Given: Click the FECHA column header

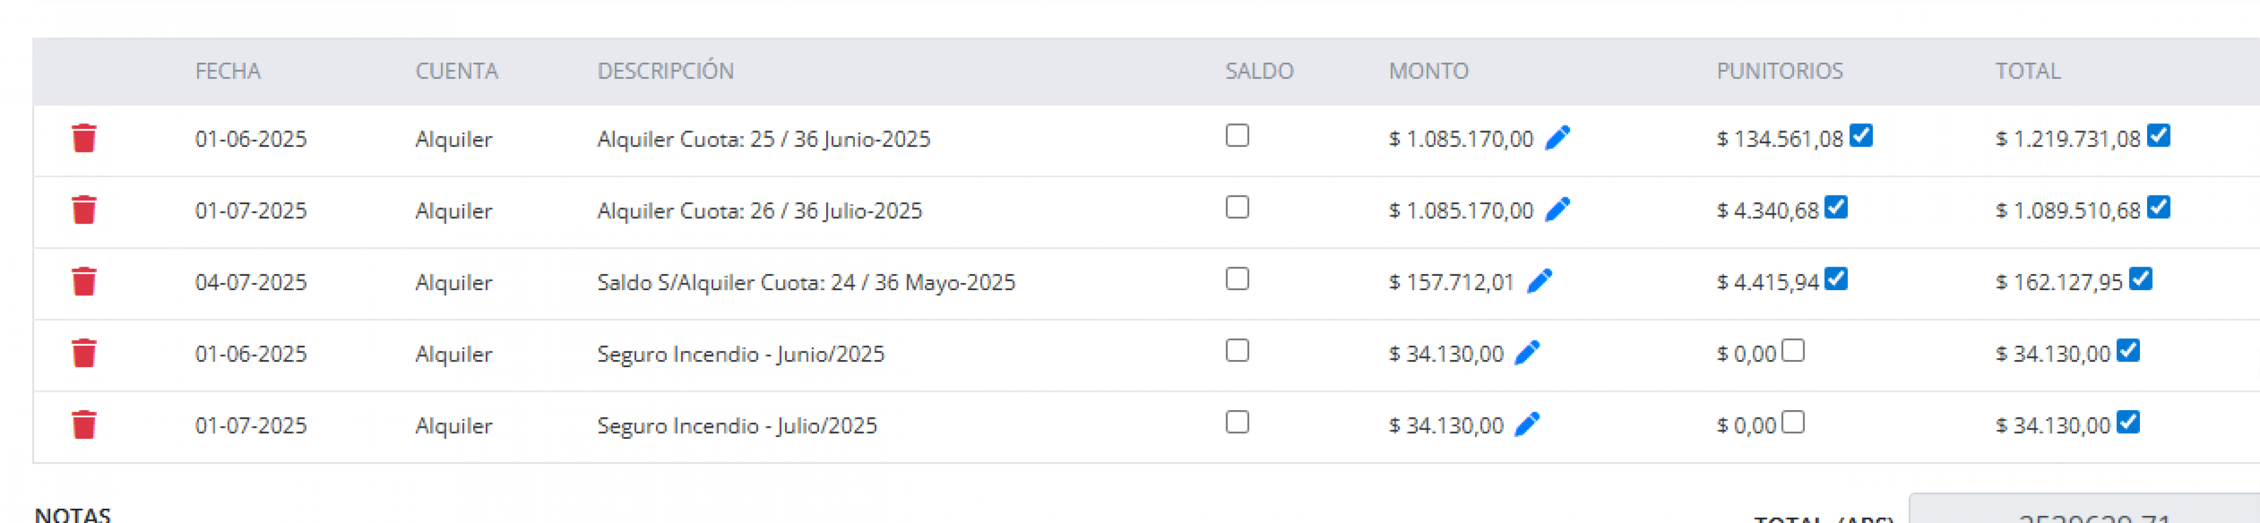Looking at the screenshot, I should (x=227, y=71).
